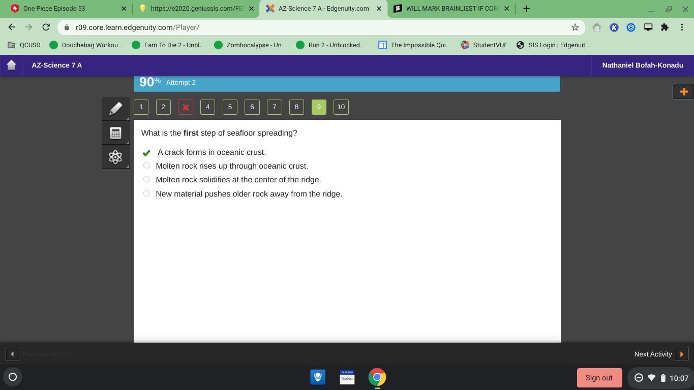
Task: Go to question 8
Action: (x=296, y=107)
